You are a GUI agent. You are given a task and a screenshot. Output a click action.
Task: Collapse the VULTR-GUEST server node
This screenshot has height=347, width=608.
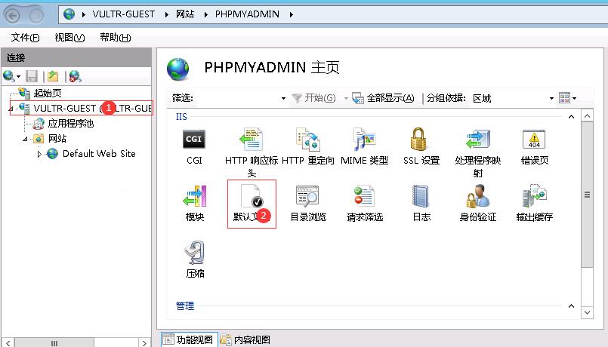coord(11,109)
